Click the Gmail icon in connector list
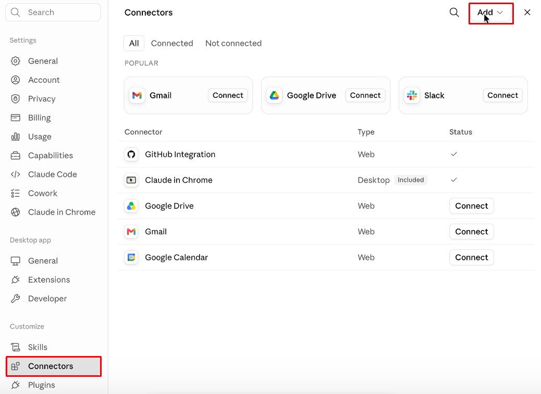Viewport: 541px width, 394px height. [131, 232]
